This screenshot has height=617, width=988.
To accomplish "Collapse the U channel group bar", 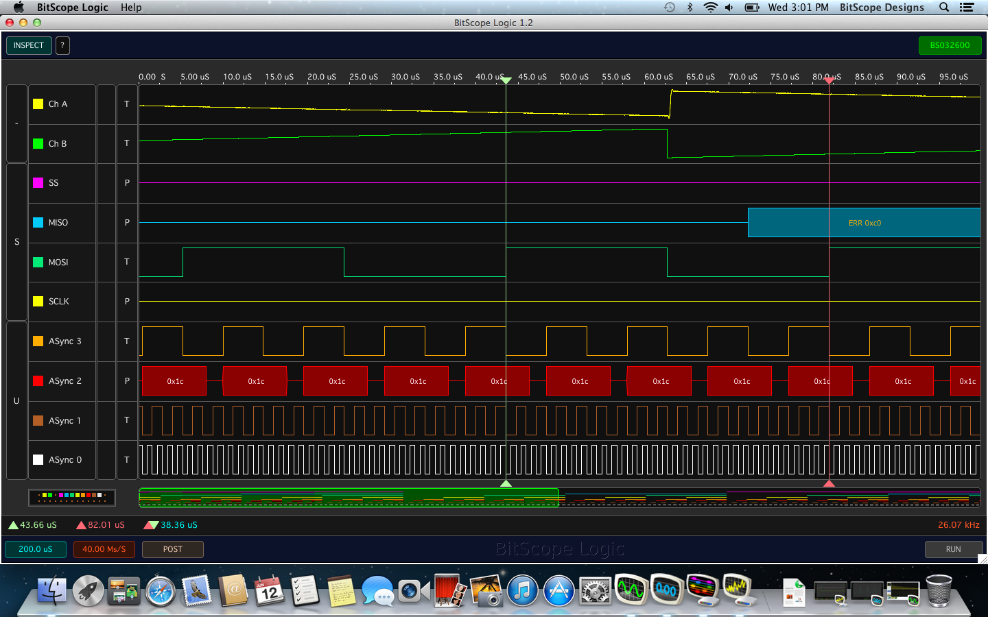I will pyautogui.click(x=17, y=400).
